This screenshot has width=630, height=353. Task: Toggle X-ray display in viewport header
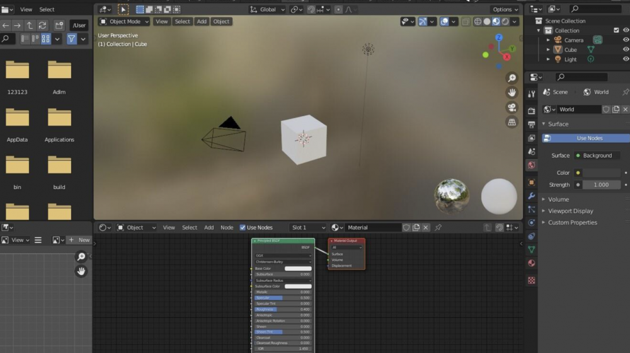pos(466,21)
